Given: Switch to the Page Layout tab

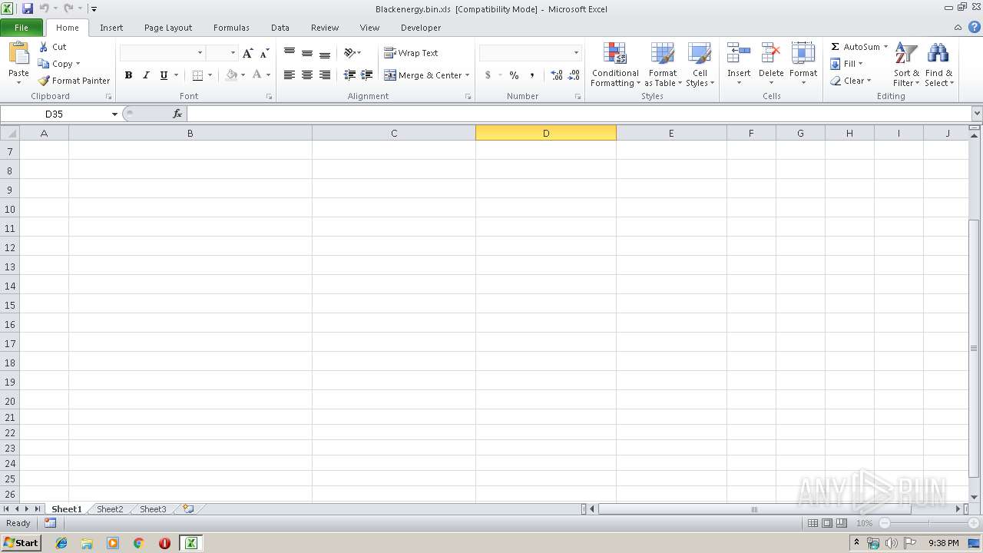Looking at the screenshot, I should pyautogui.click(x=168, y=28).
